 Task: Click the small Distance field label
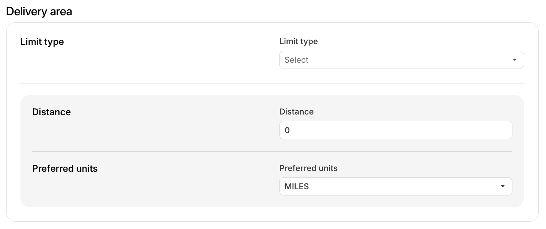(x=296, y=112)
